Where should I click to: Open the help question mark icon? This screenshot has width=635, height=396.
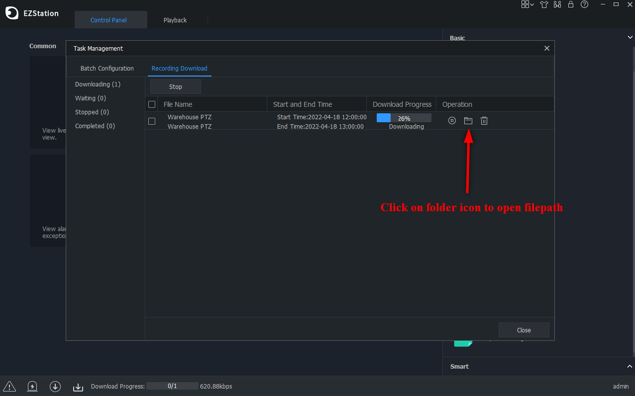click(585, 4)
